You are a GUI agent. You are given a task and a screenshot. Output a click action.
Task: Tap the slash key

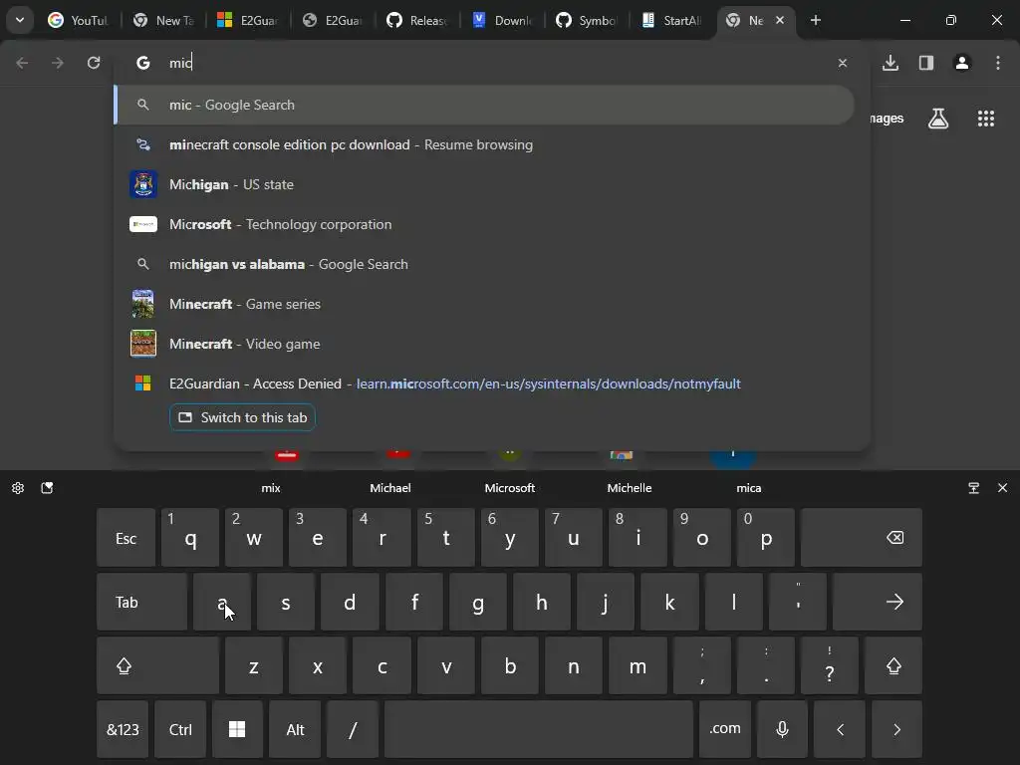click(353, 729)
